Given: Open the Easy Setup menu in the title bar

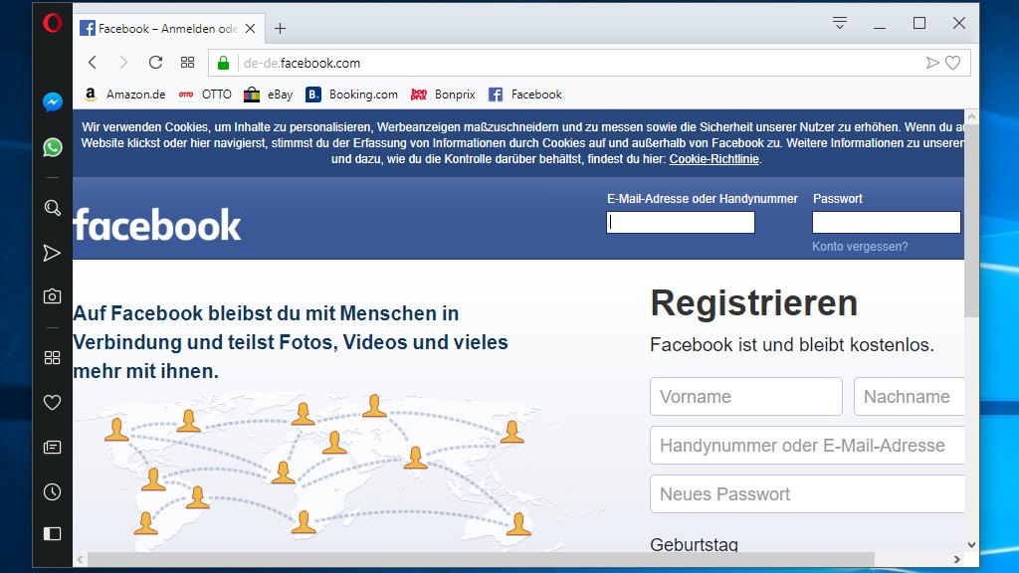Looking at the screenshot, I should click(840, 23).
